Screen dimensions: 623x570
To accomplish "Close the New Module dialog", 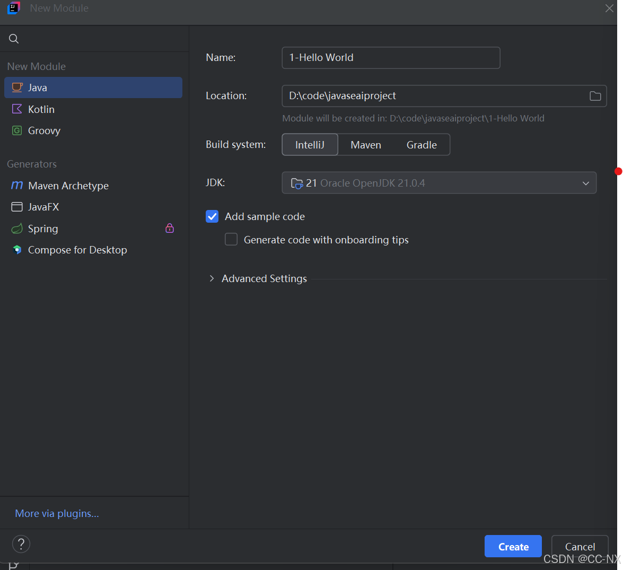I will click(x=609, y=8).
